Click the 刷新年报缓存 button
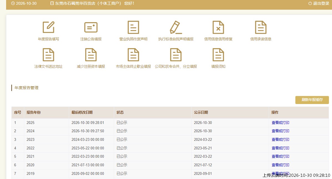 (312, 100)
